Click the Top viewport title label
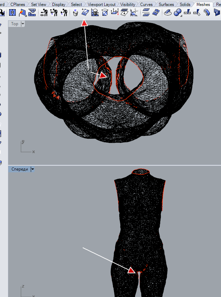 pos(15,24)
